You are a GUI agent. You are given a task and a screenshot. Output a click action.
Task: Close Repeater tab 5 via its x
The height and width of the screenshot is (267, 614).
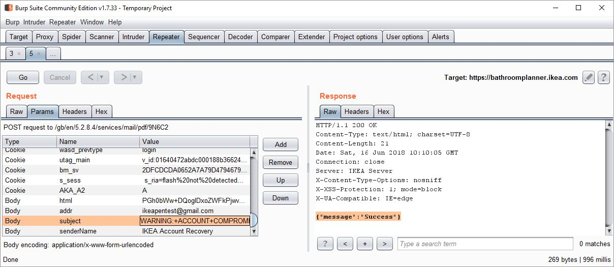coord(39,53)
